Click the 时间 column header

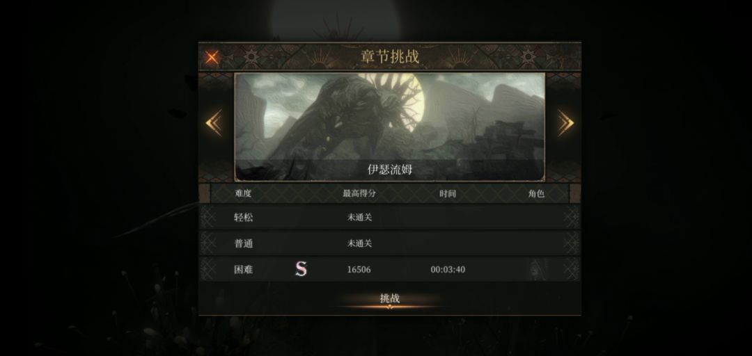point(448,193)
